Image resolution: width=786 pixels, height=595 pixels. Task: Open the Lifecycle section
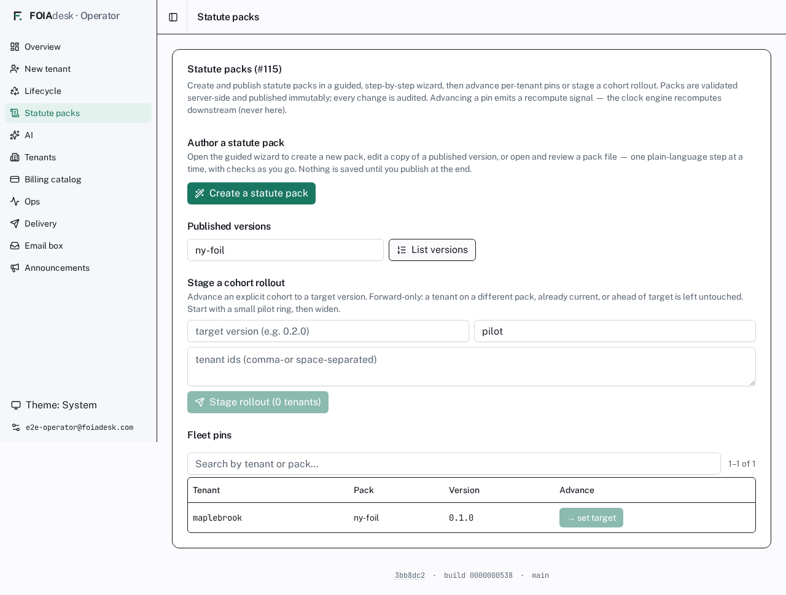point(78,91)
